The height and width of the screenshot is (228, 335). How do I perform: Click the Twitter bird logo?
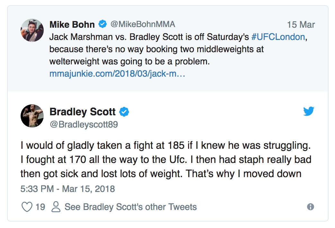coord(309,111)
